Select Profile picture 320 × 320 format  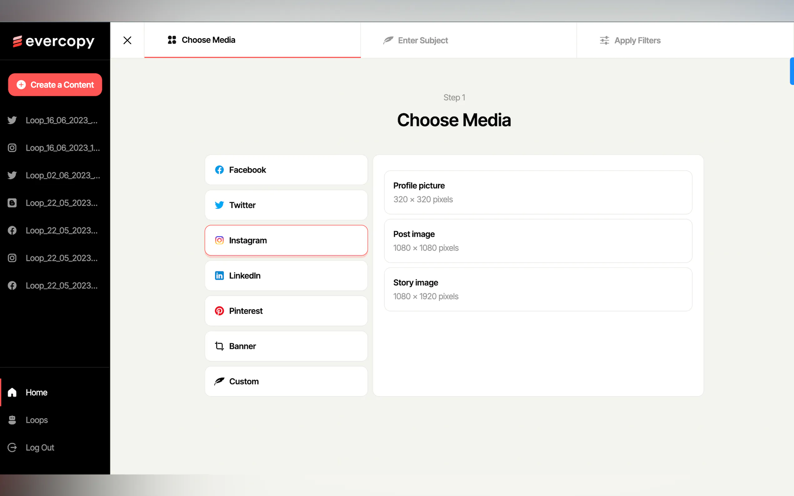pyautogui.click(x=538, y=192)
